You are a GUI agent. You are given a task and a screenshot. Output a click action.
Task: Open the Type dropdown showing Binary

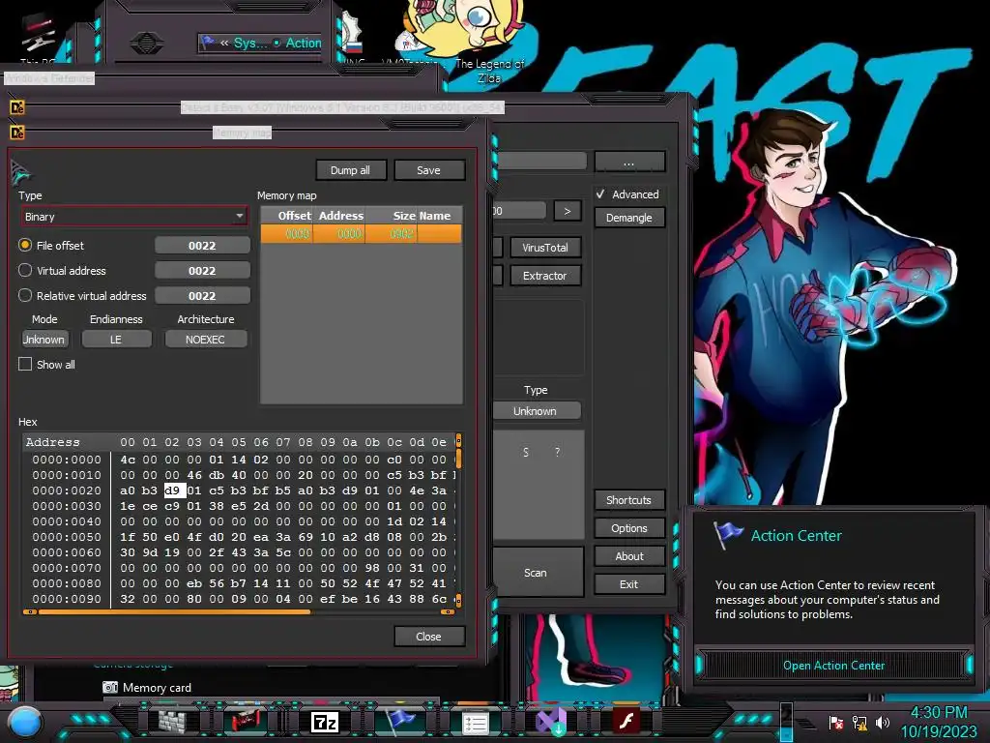point(133,217)
